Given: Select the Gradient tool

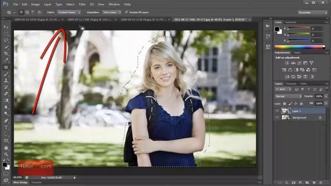Looking at the screenshot, I should [x=6, y=100].
